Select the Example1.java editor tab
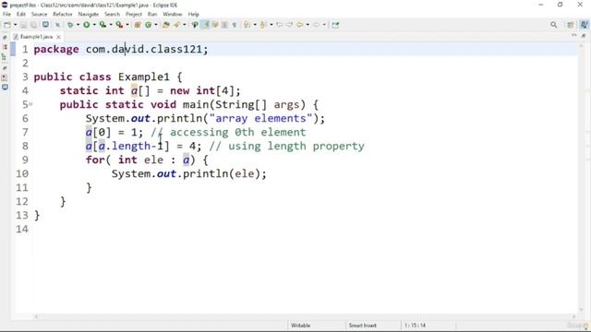 click(36, 37)
